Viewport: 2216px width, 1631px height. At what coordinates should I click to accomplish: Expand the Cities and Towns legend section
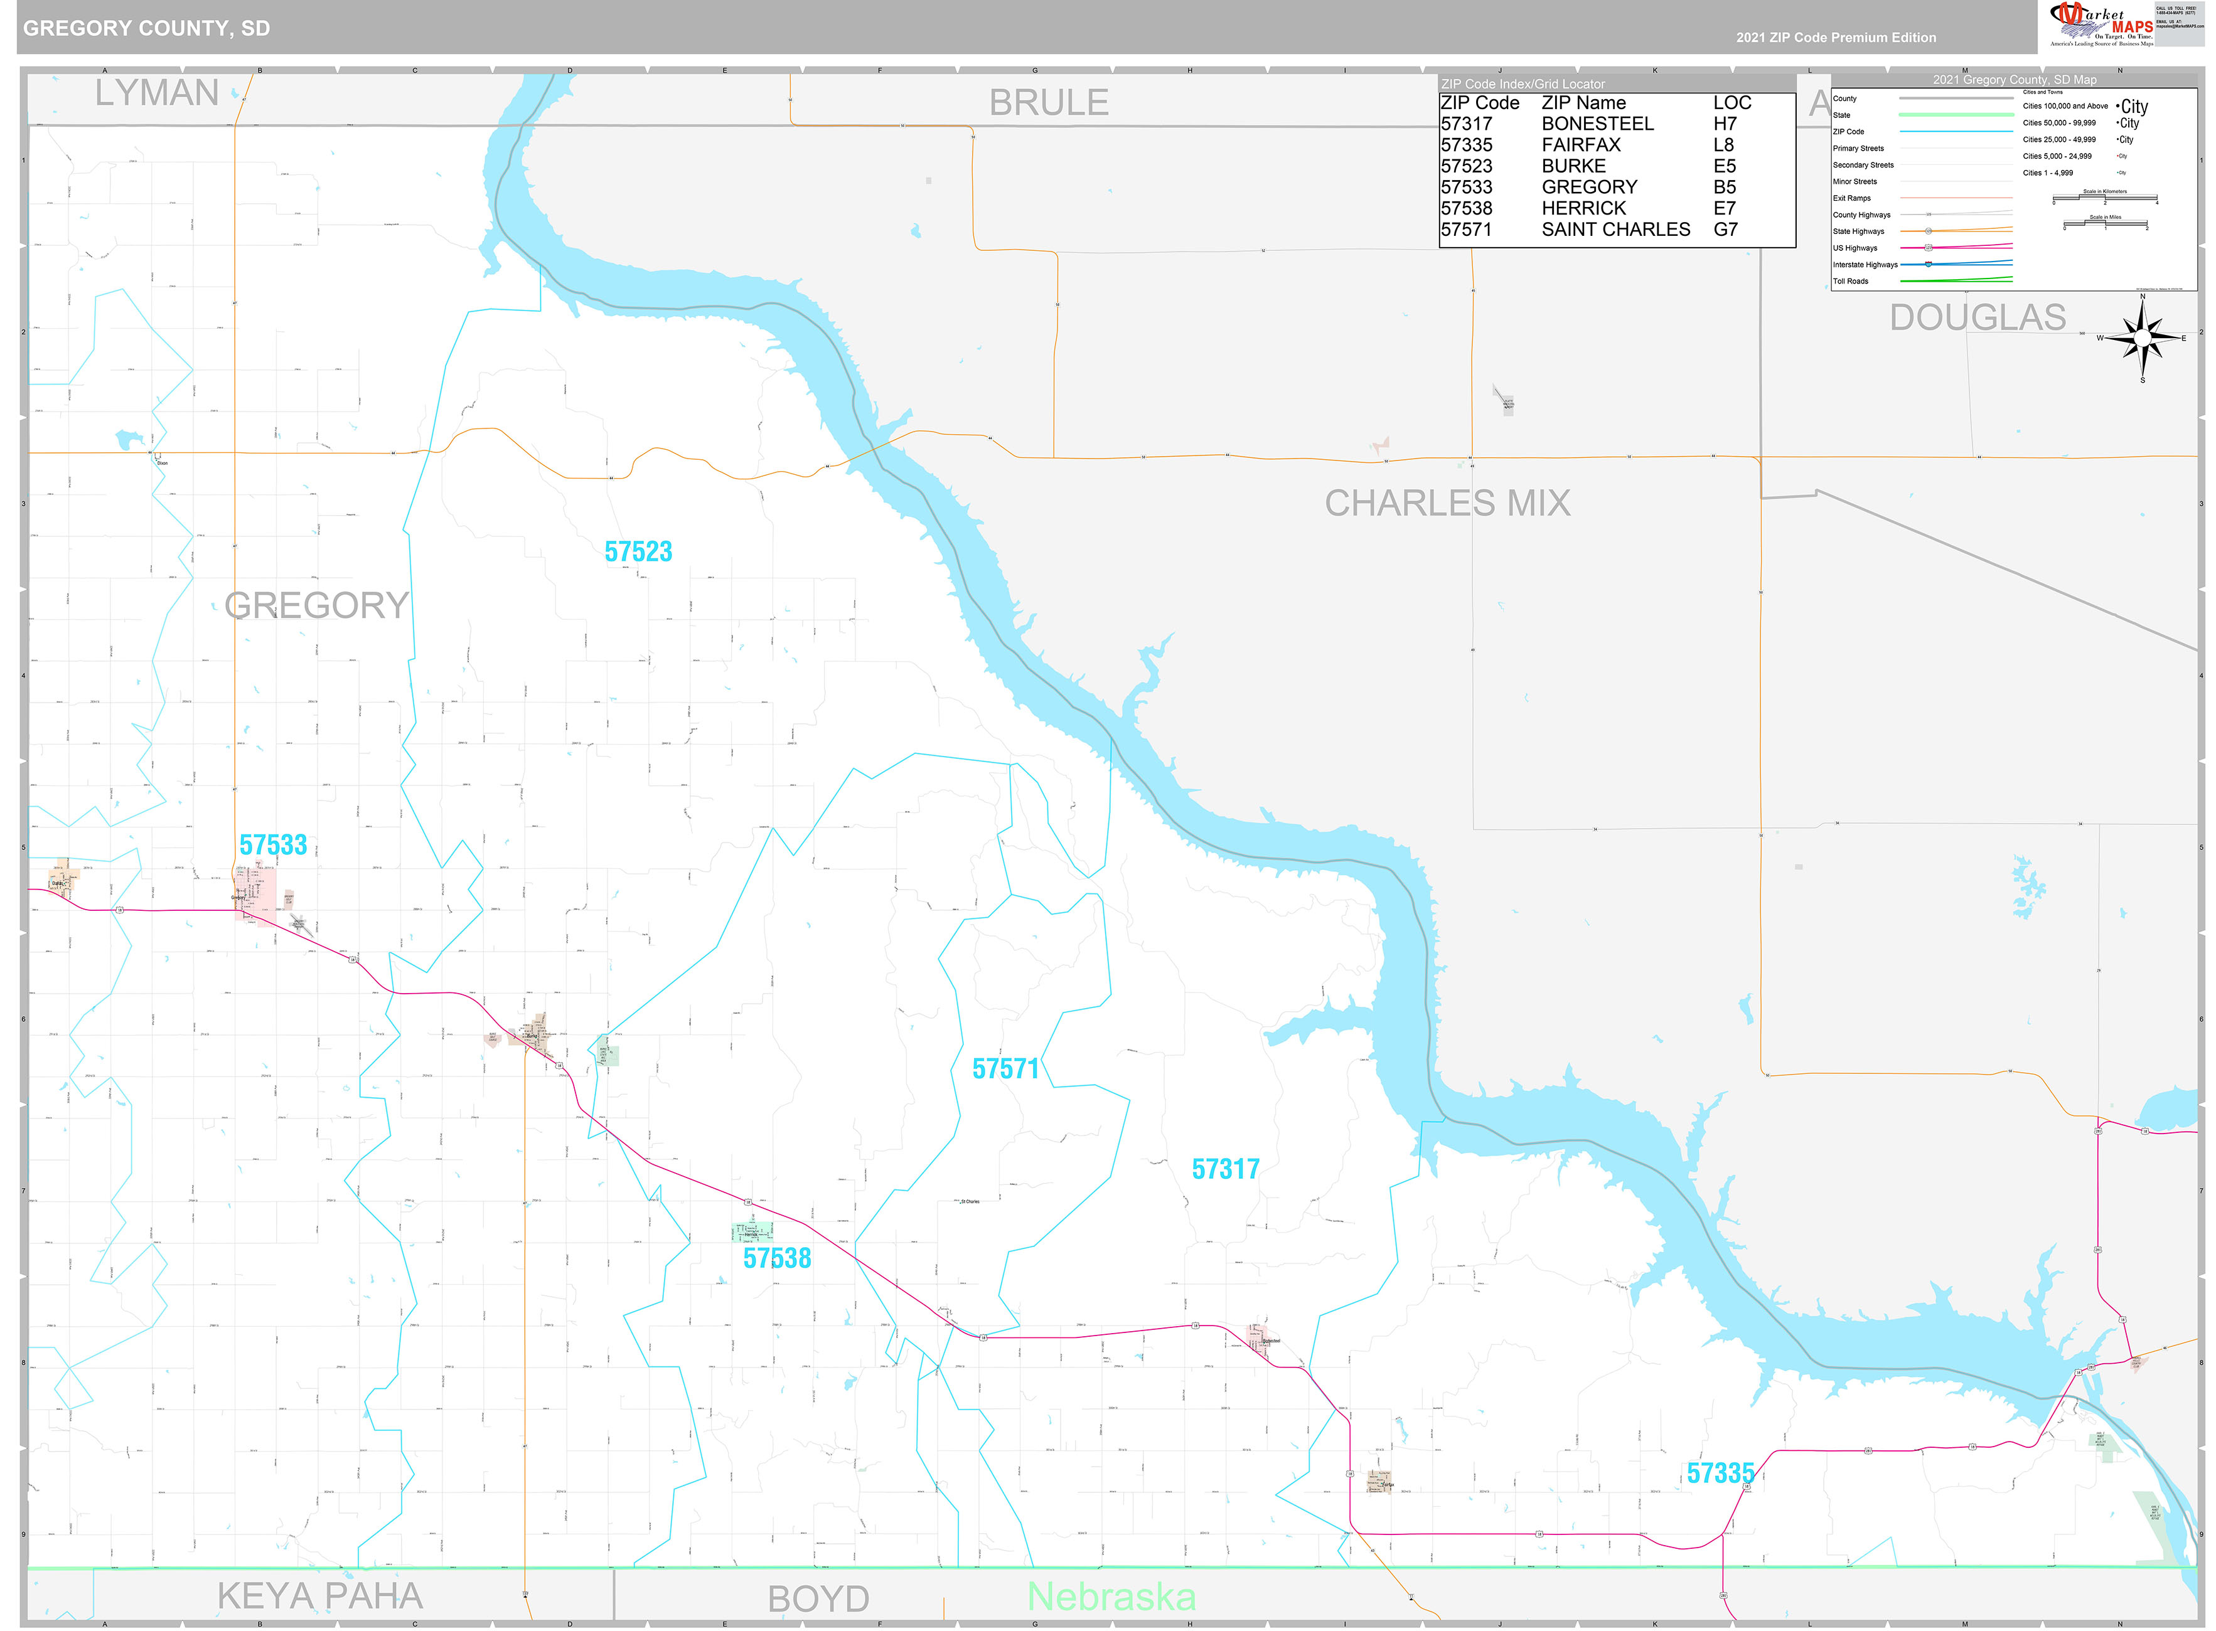pos(2042,92)
